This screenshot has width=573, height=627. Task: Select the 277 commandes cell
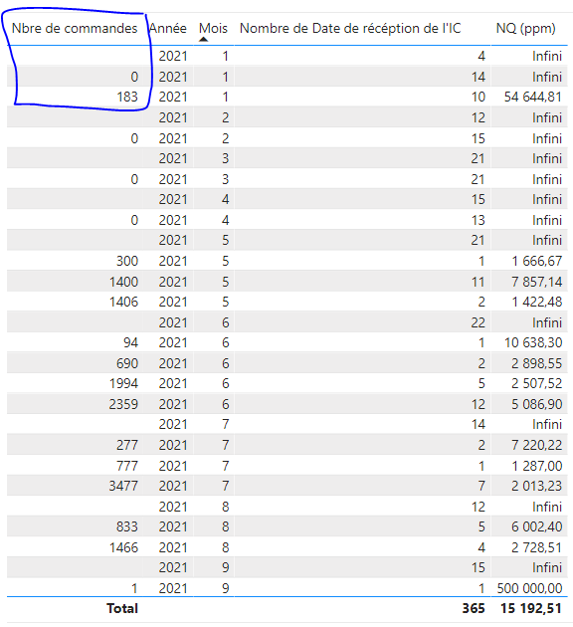pyautogui.click(x=127, y=445)
